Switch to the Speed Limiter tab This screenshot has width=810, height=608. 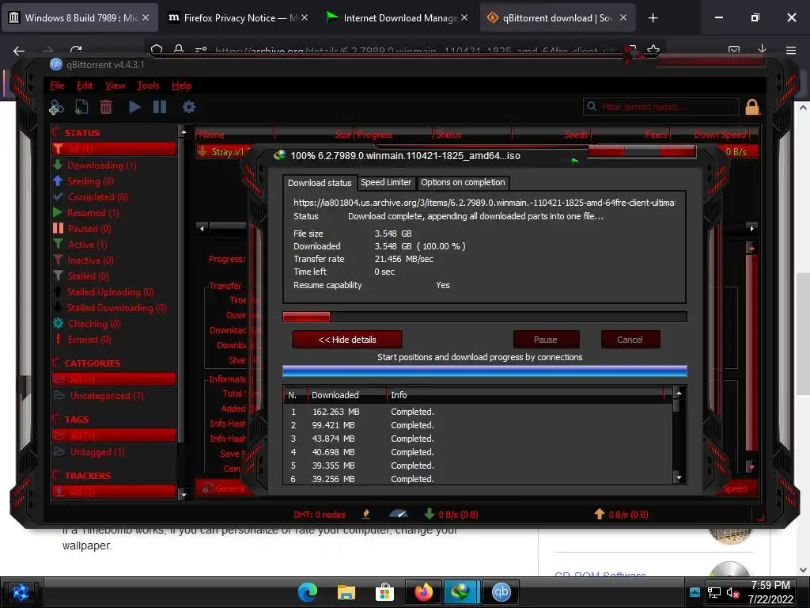click(x=386, y=183)
